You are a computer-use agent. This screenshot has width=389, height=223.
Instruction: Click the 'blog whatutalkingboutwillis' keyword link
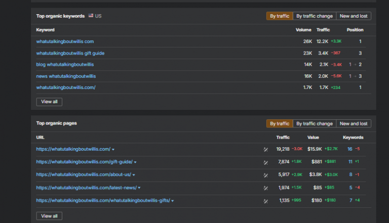(x=65, y=65)
